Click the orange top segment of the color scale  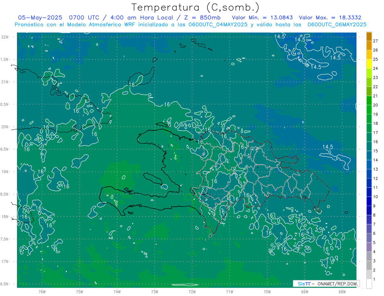(369, 36)
